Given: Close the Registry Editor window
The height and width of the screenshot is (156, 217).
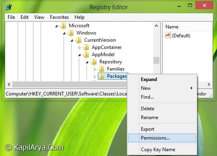Looking at the screenshot, I should 204,5.
